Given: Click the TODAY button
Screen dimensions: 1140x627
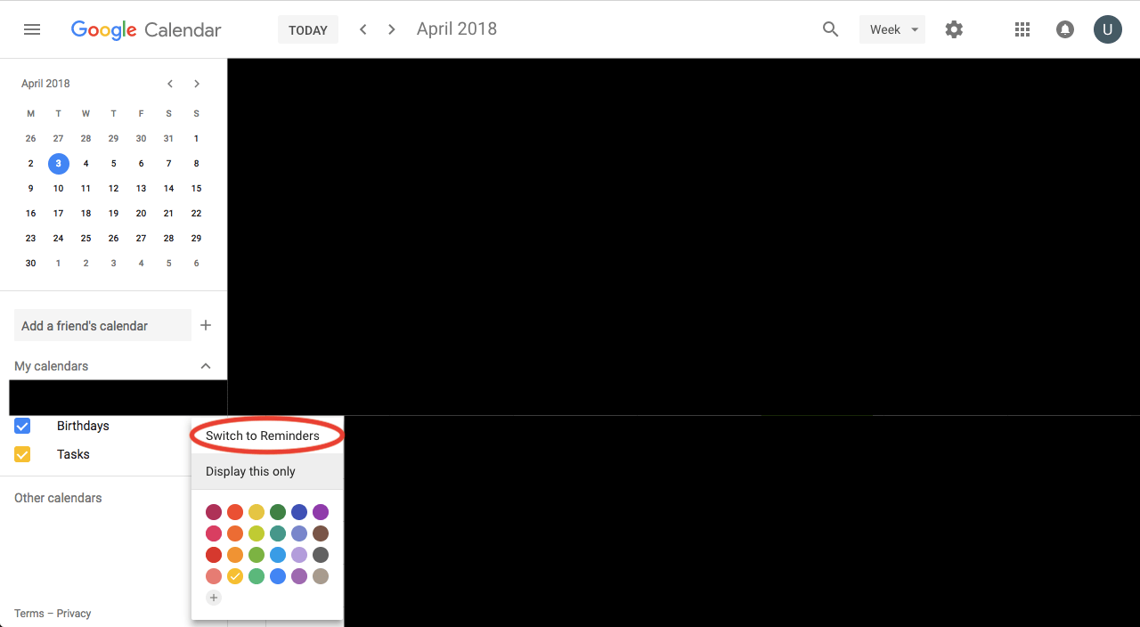Looking at the screenshot, I should point(308,29).
